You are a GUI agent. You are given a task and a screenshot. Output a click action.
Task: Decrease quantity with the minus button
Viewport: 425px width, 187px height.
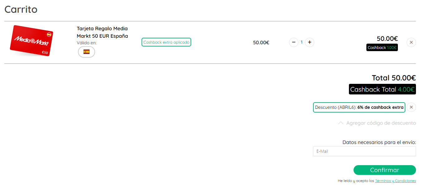[x=294, y=42]
